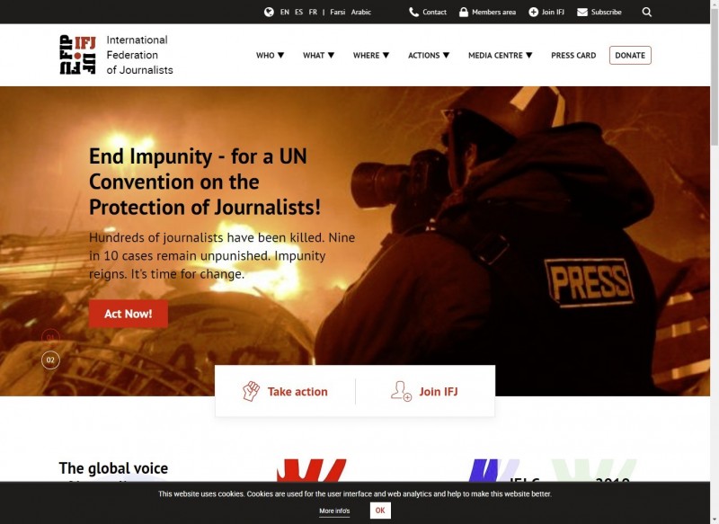Click the phone Contact icon
The image size is (719, 524).
click(413, 13)
